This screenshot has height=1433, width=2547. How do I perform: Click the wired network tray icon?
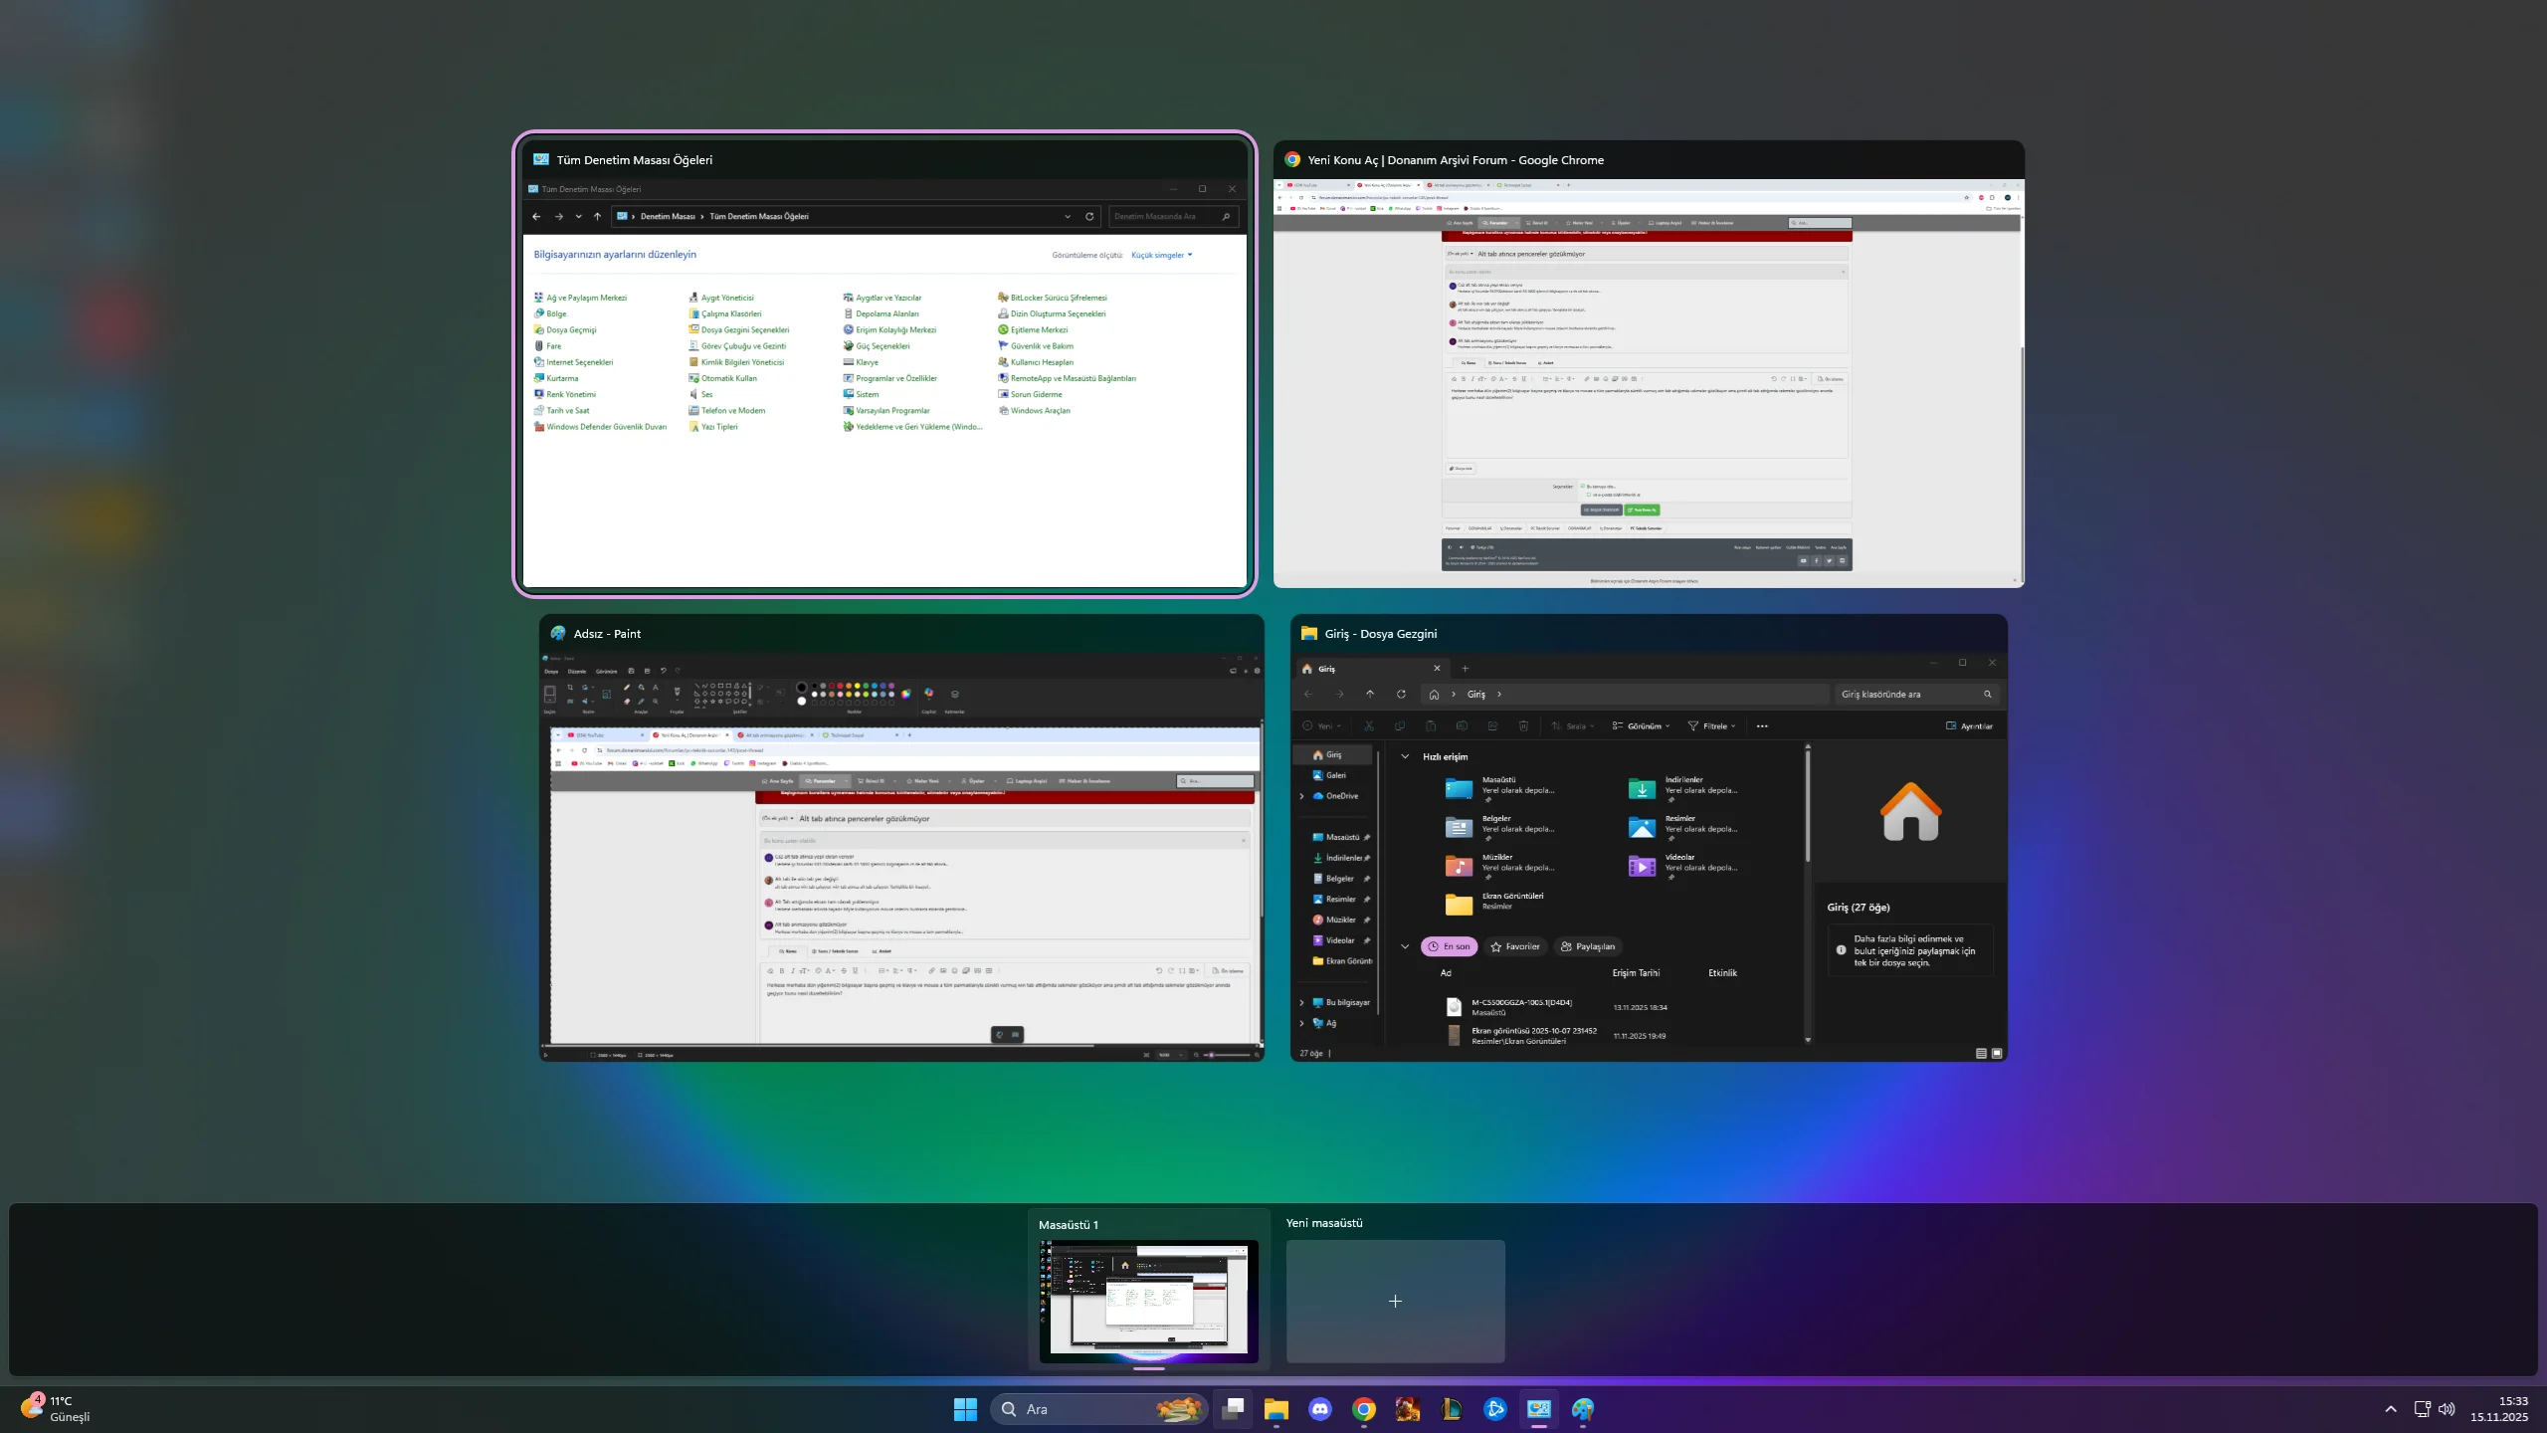coord(2422,1409)
